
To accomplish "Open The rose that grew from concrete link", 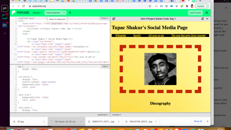I will pos(188,35).
